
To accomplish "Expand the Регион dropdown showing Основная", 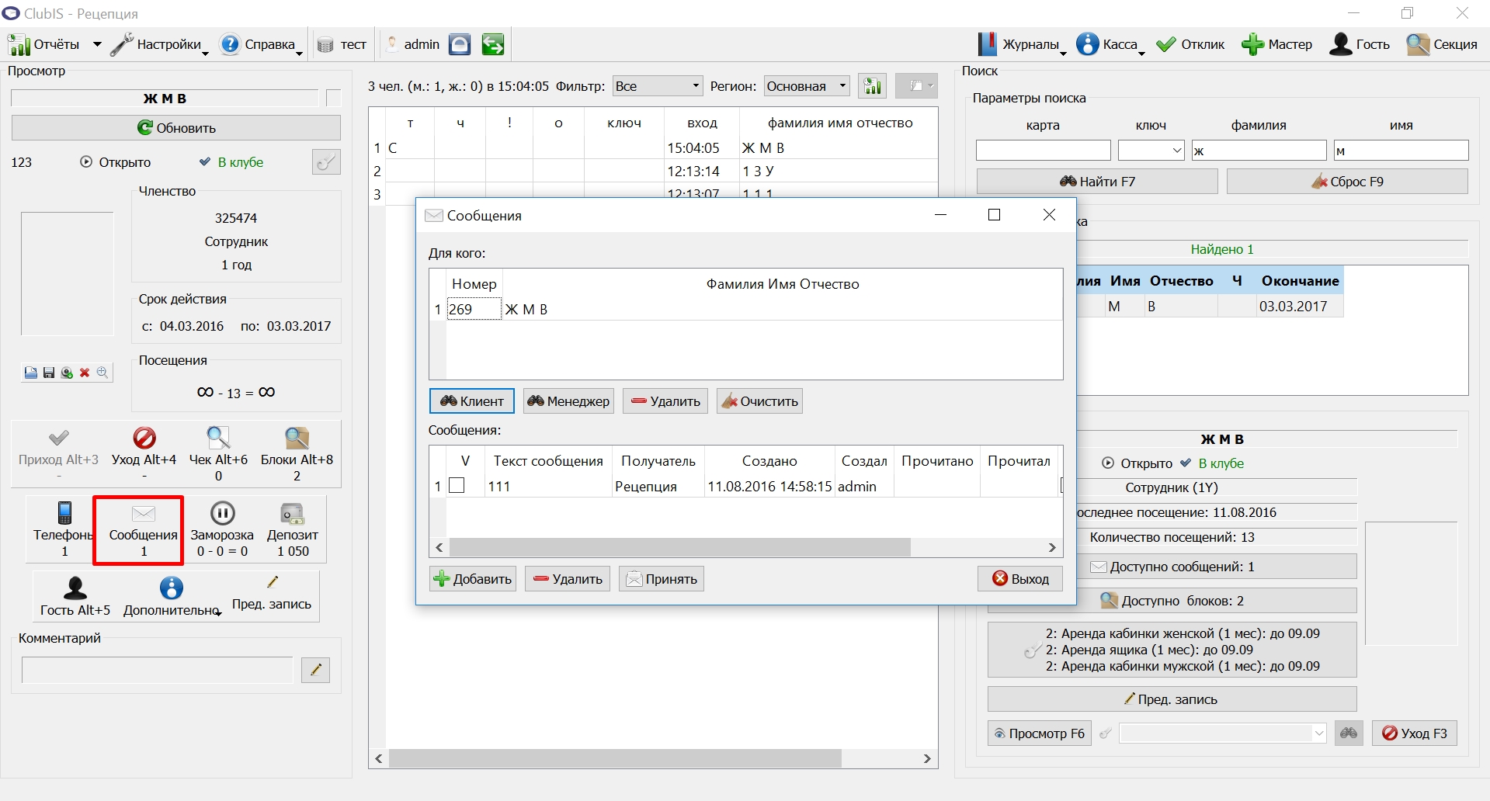I will tap(807, 86).
